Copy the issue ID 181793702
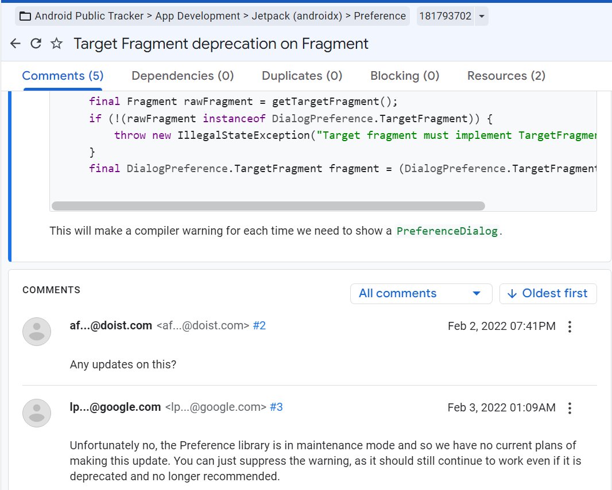This screenshot has height=490, width=612. point(446,16)
